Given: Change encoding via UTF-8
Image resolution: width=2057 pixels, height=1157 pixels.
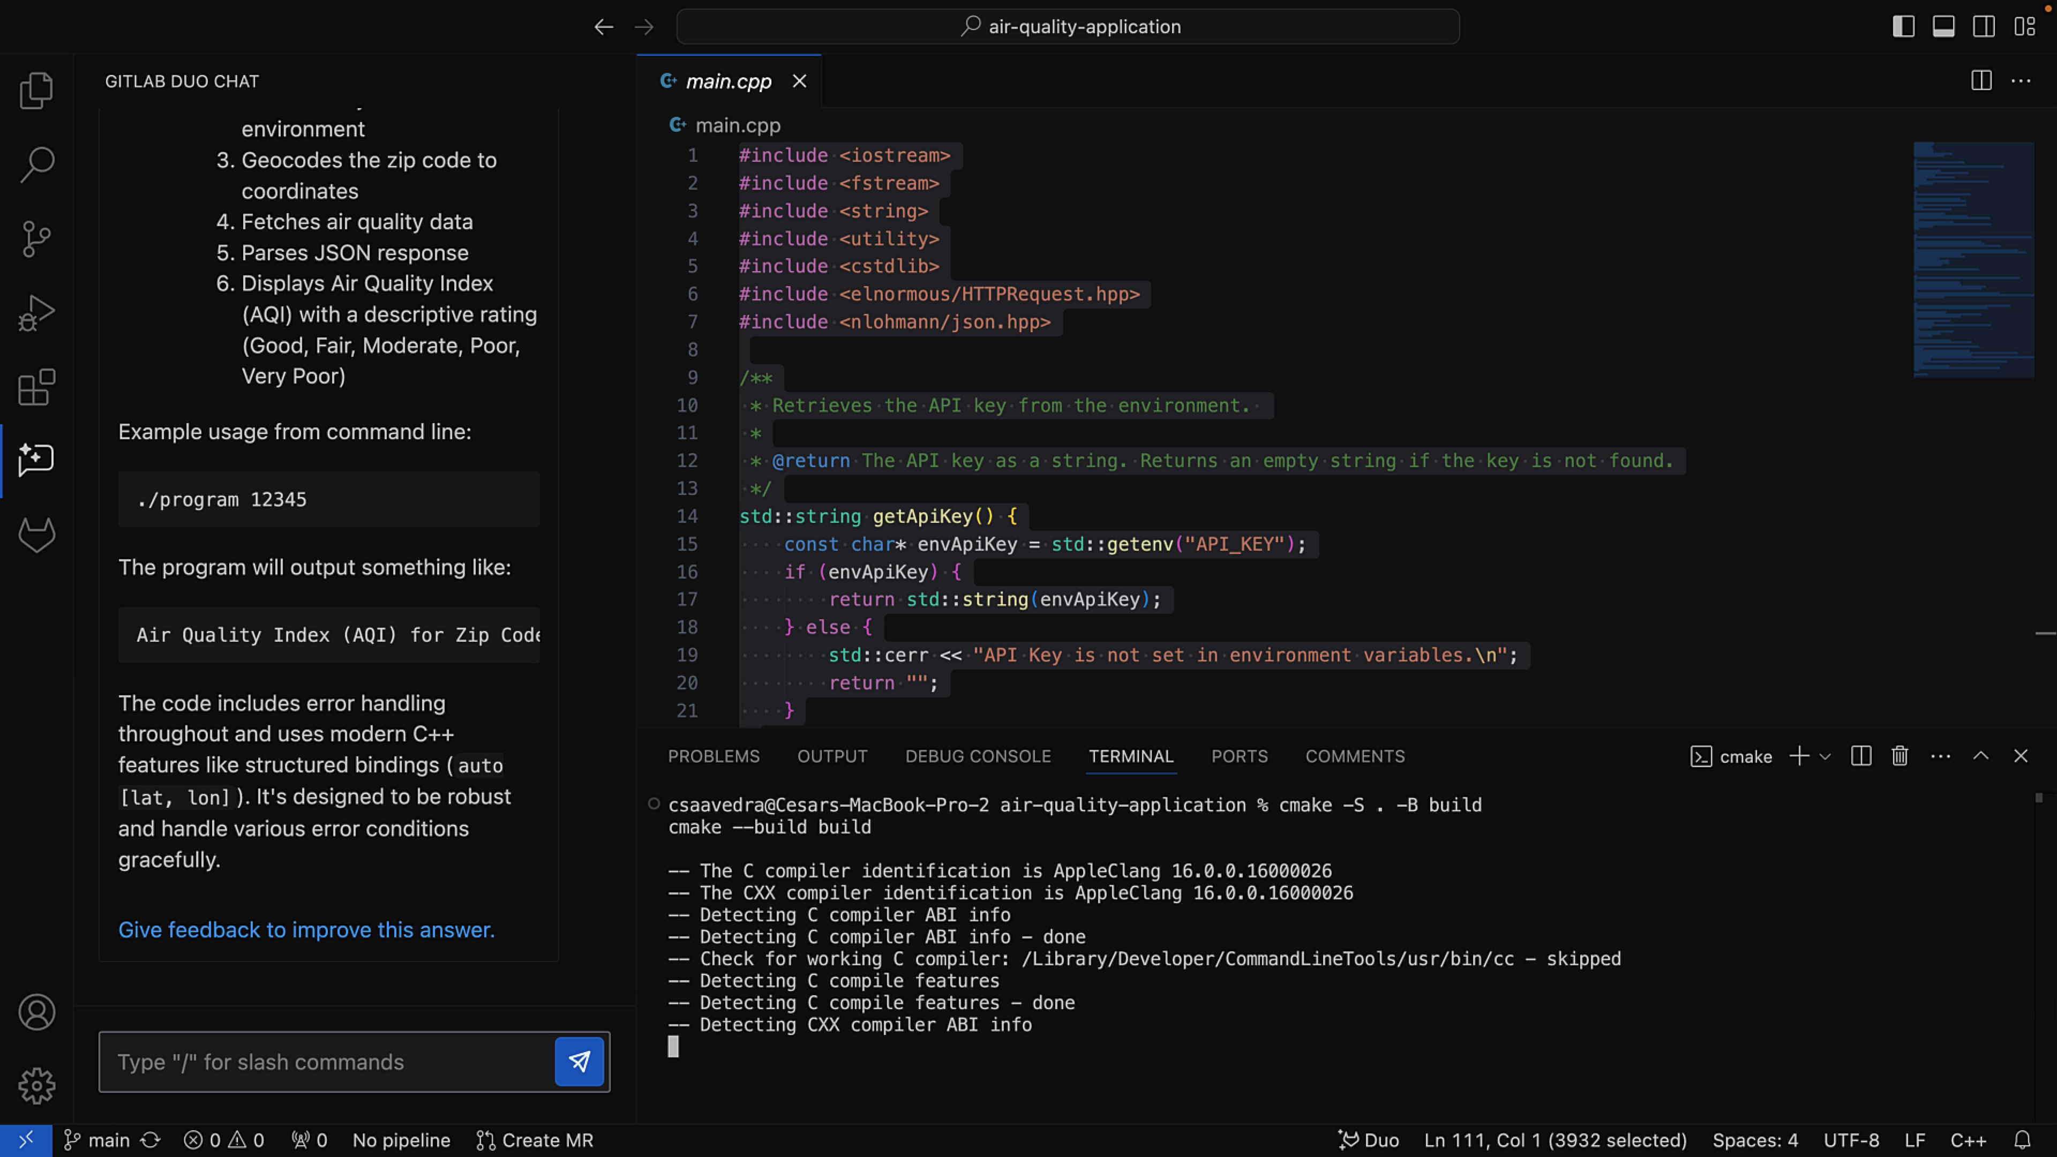Looking at the screenshot, I should [x=1851, y=1140].
